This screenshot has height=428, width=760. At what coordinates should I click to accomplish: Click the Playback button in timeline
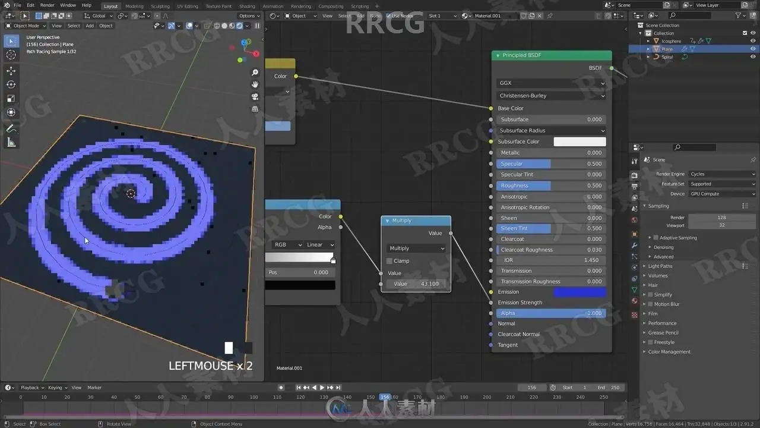click(30, 388)
